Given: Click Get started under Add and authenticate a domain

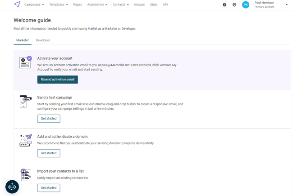Looking at the screenshot, I should click(x=49, y=153).
